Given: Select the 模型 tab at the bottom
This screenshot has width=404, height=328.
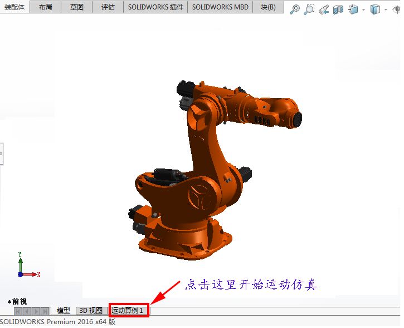Looking at the screenshot, I should coord(64,311).
